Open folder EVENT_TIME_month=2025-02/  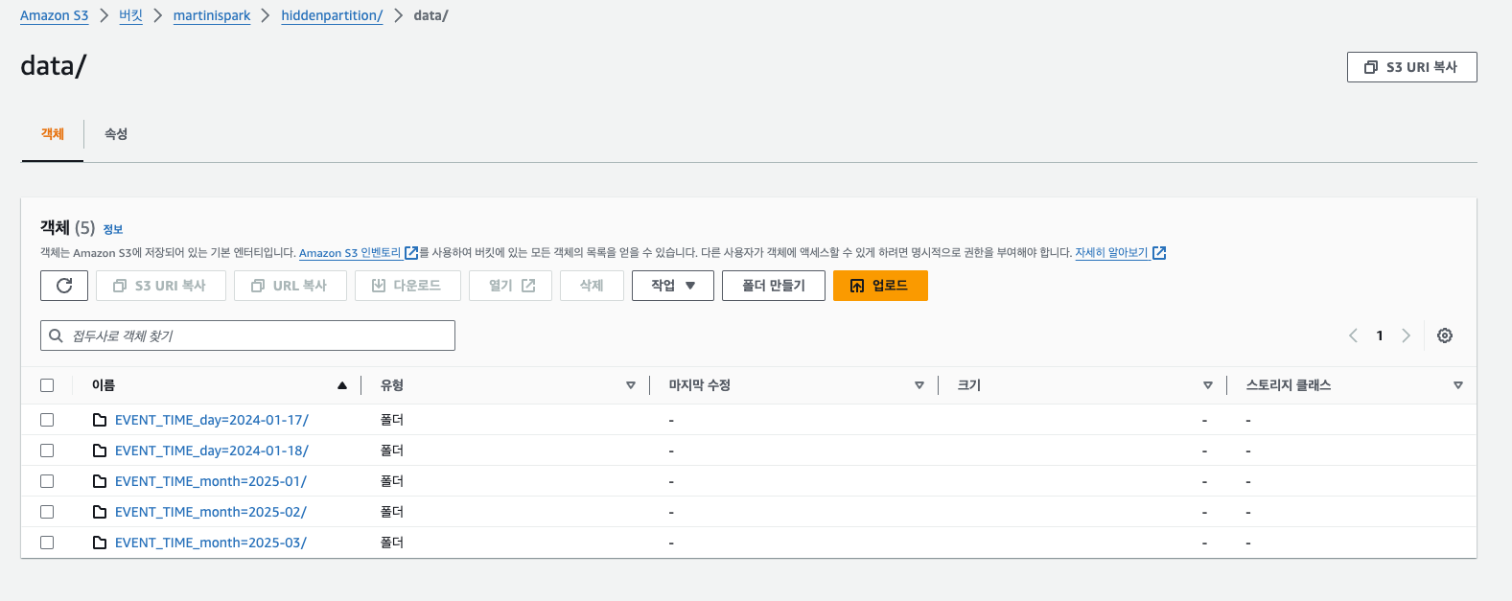pos(211,512)
